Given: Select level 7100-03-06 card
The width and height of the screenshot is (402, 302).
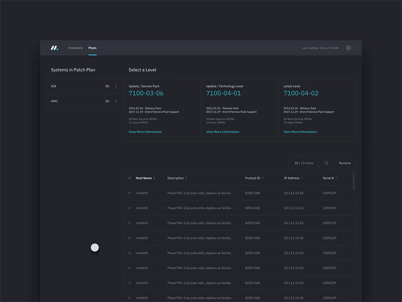Looking at the screenshot, I should pyautogui.click(x=162, y=110).
